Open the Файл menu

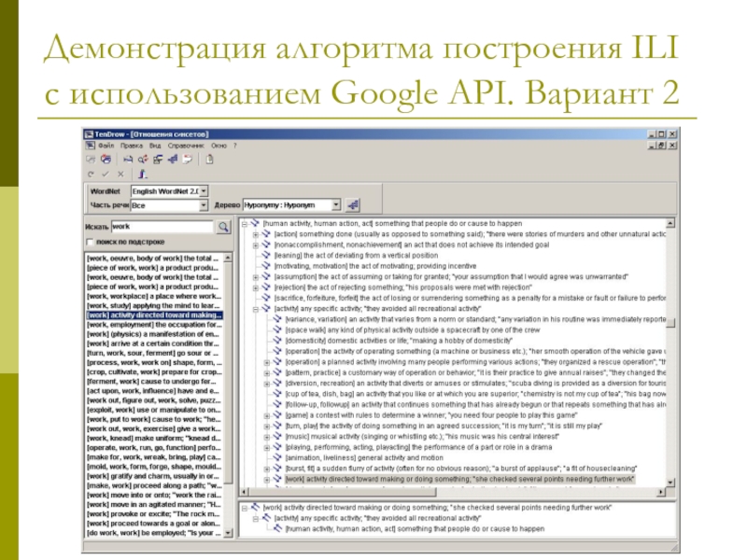(x=106, y=147)
